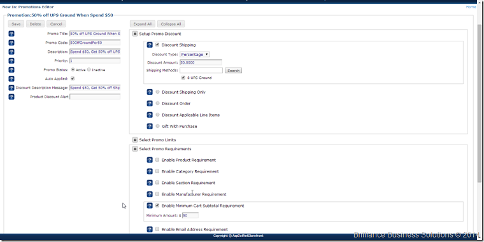The image size is (484, 242).
Task: Select Inactive promo status radio button
Action: coord(89,70)
